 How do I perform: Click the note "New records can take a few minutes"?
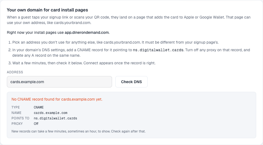[79, 131]
